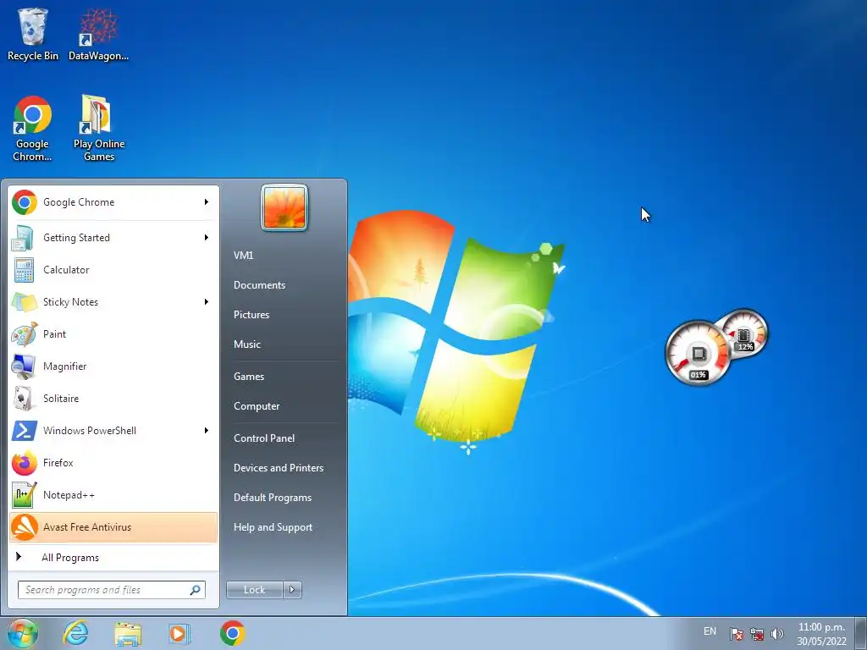The image size is (867, 650).
Task: Click the CPU meter gadget dial
Action: click(698, 353)
